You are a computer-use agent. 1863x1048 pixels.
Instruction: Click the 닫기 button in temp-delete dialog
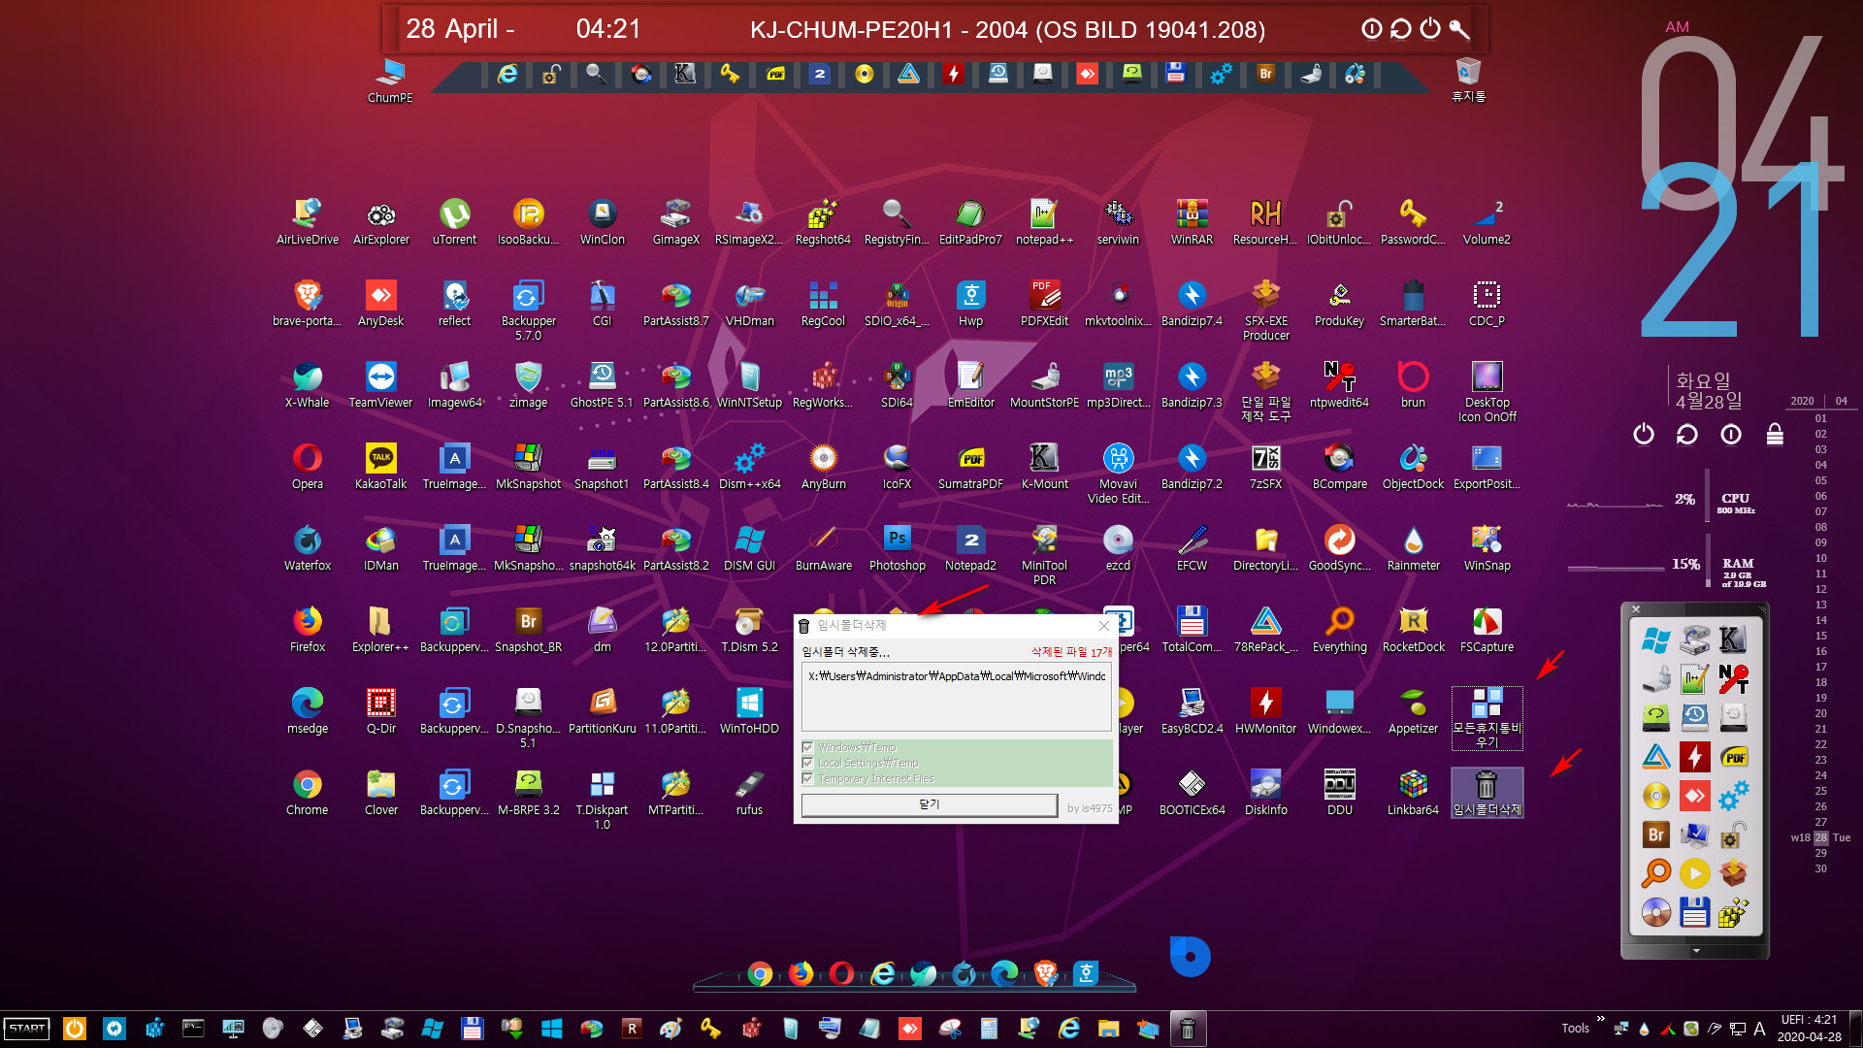click(x=929, y=804)
